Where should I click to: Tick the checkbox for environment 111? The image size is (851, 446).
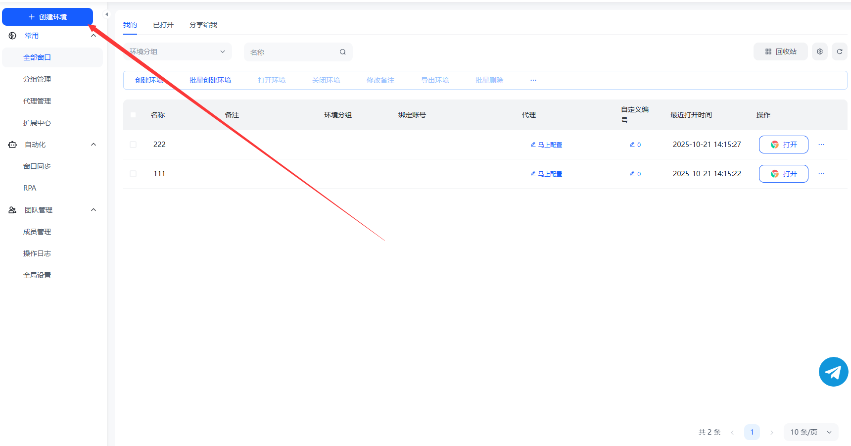coord(133,174)
